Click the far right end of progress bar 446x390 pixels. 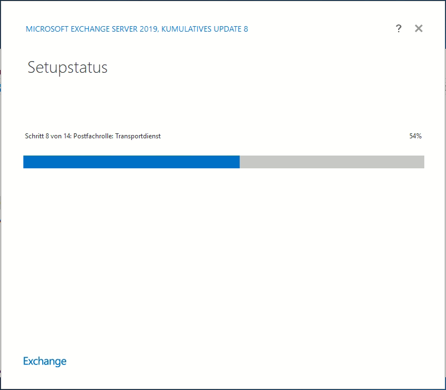tap(422, 162)
